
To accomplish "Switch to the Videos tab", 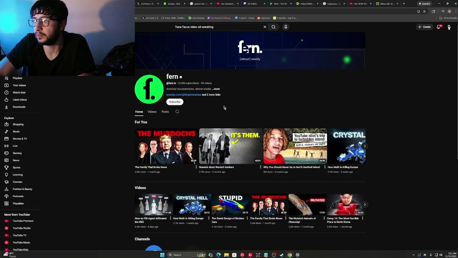I will pyautogui.click(x=152, y=112).
